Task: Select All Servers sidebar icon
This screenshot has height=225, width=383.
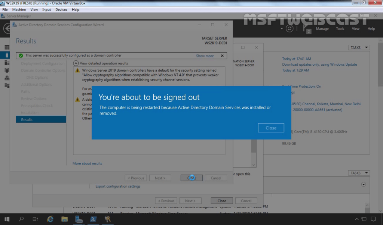Action: point(7,63)
